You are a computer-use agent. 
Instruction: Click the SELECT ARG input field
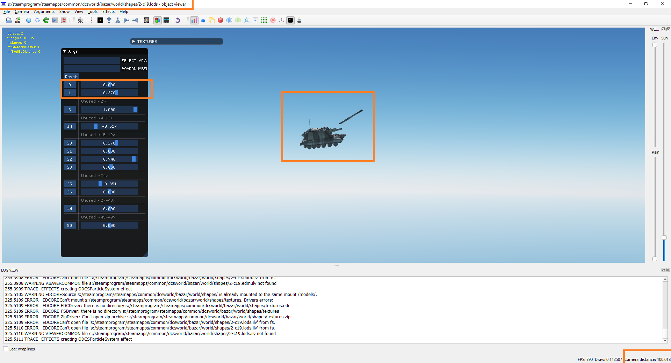pos(92,60)
